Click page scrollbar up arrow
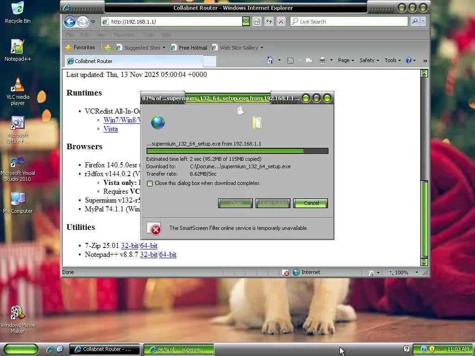Screen dimensions: 475x356 (x=424, y=73)
